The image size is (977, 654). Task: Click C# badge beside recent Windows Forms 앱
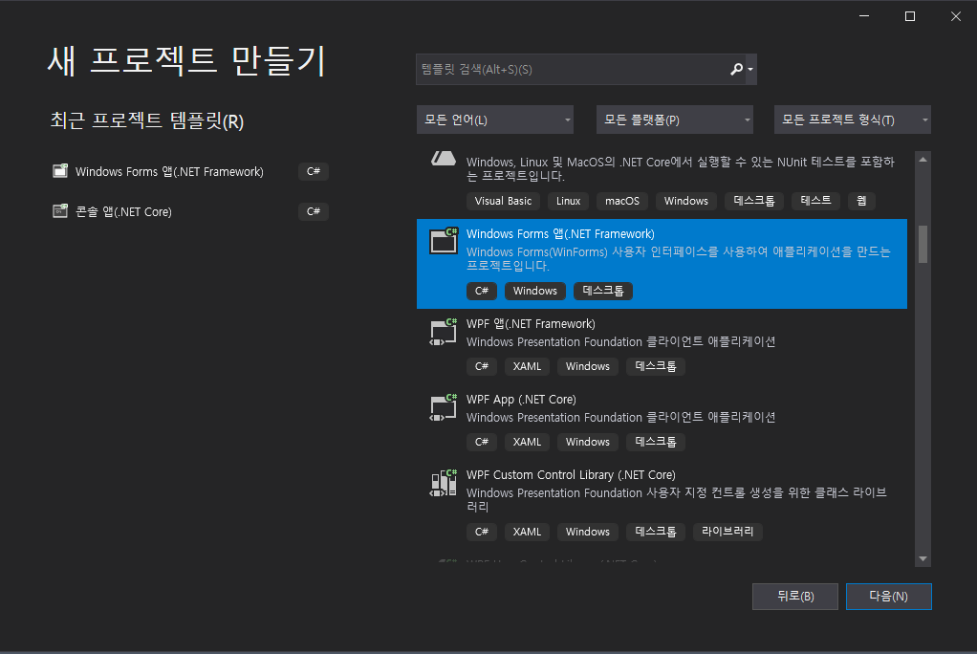(x=314, y=171)
